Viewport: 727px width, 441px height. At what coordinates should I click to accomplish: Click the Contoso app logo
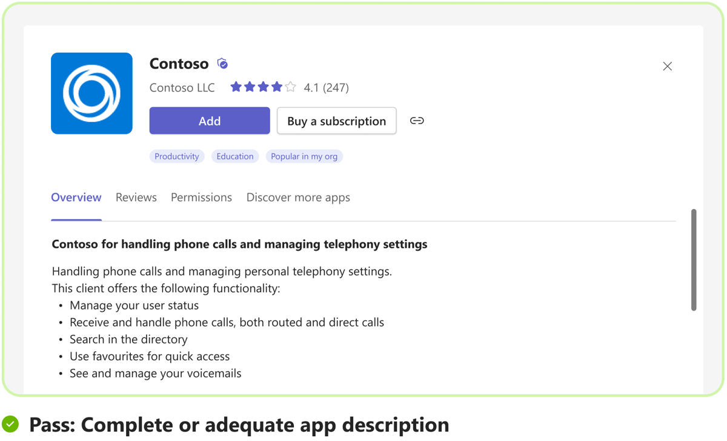click(91, 93)
